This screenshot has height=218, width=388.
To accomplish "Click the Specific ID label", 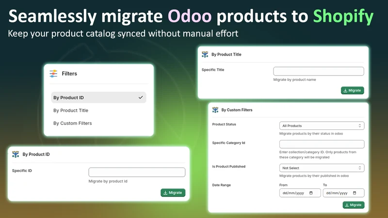I will point(22,171).
